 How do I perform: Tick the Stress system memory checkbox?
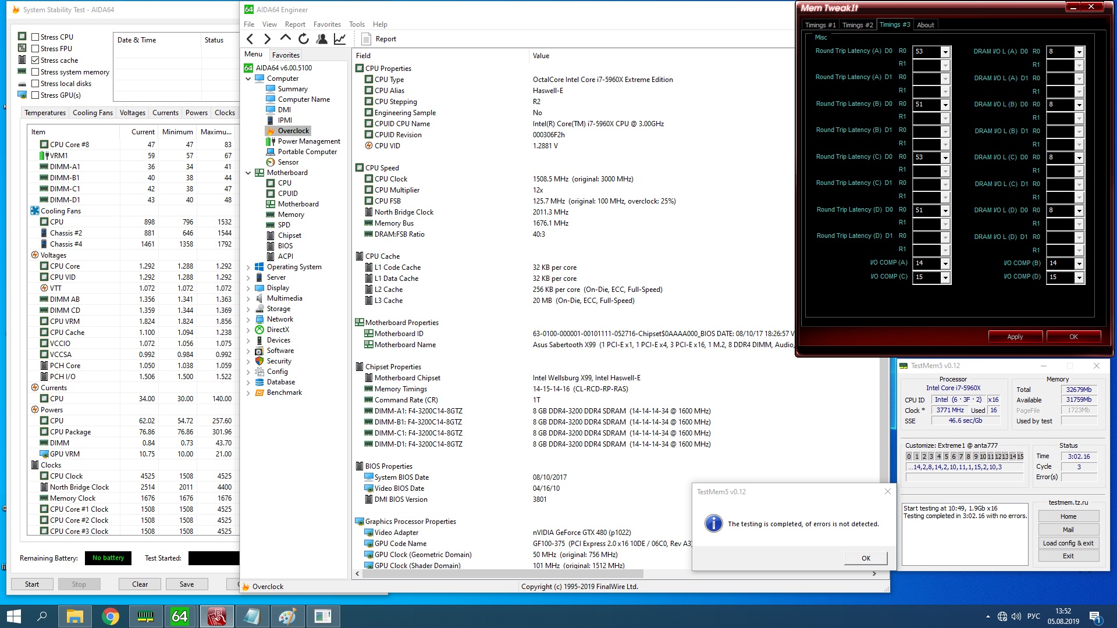35,72
